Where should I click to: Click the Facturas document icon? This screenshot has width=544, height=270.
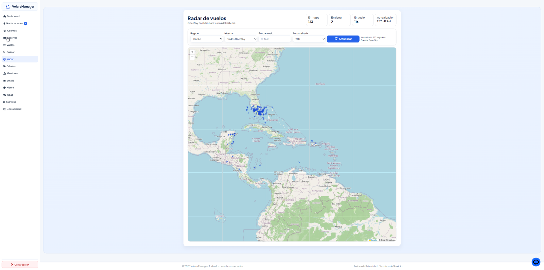(4, 102)
